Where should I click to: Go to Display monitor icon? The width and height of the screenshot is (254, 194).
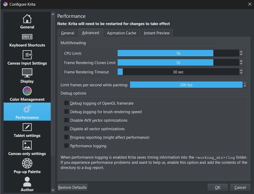click(27, 73)
